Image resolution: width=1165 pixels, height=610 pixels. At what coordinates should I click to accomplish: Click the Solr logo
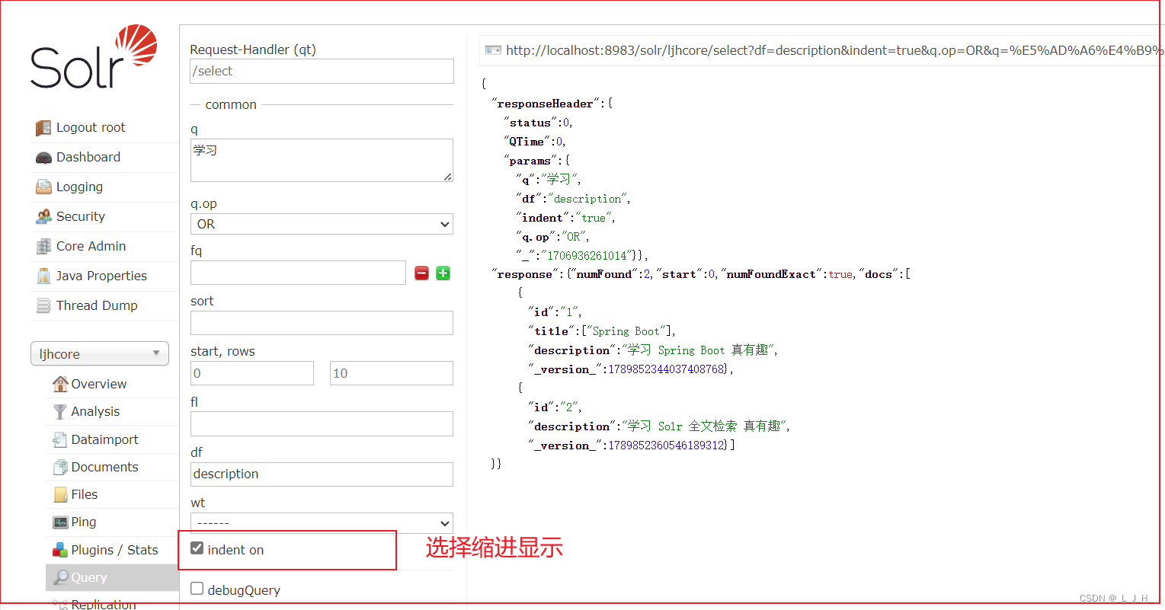coord(94,57)
